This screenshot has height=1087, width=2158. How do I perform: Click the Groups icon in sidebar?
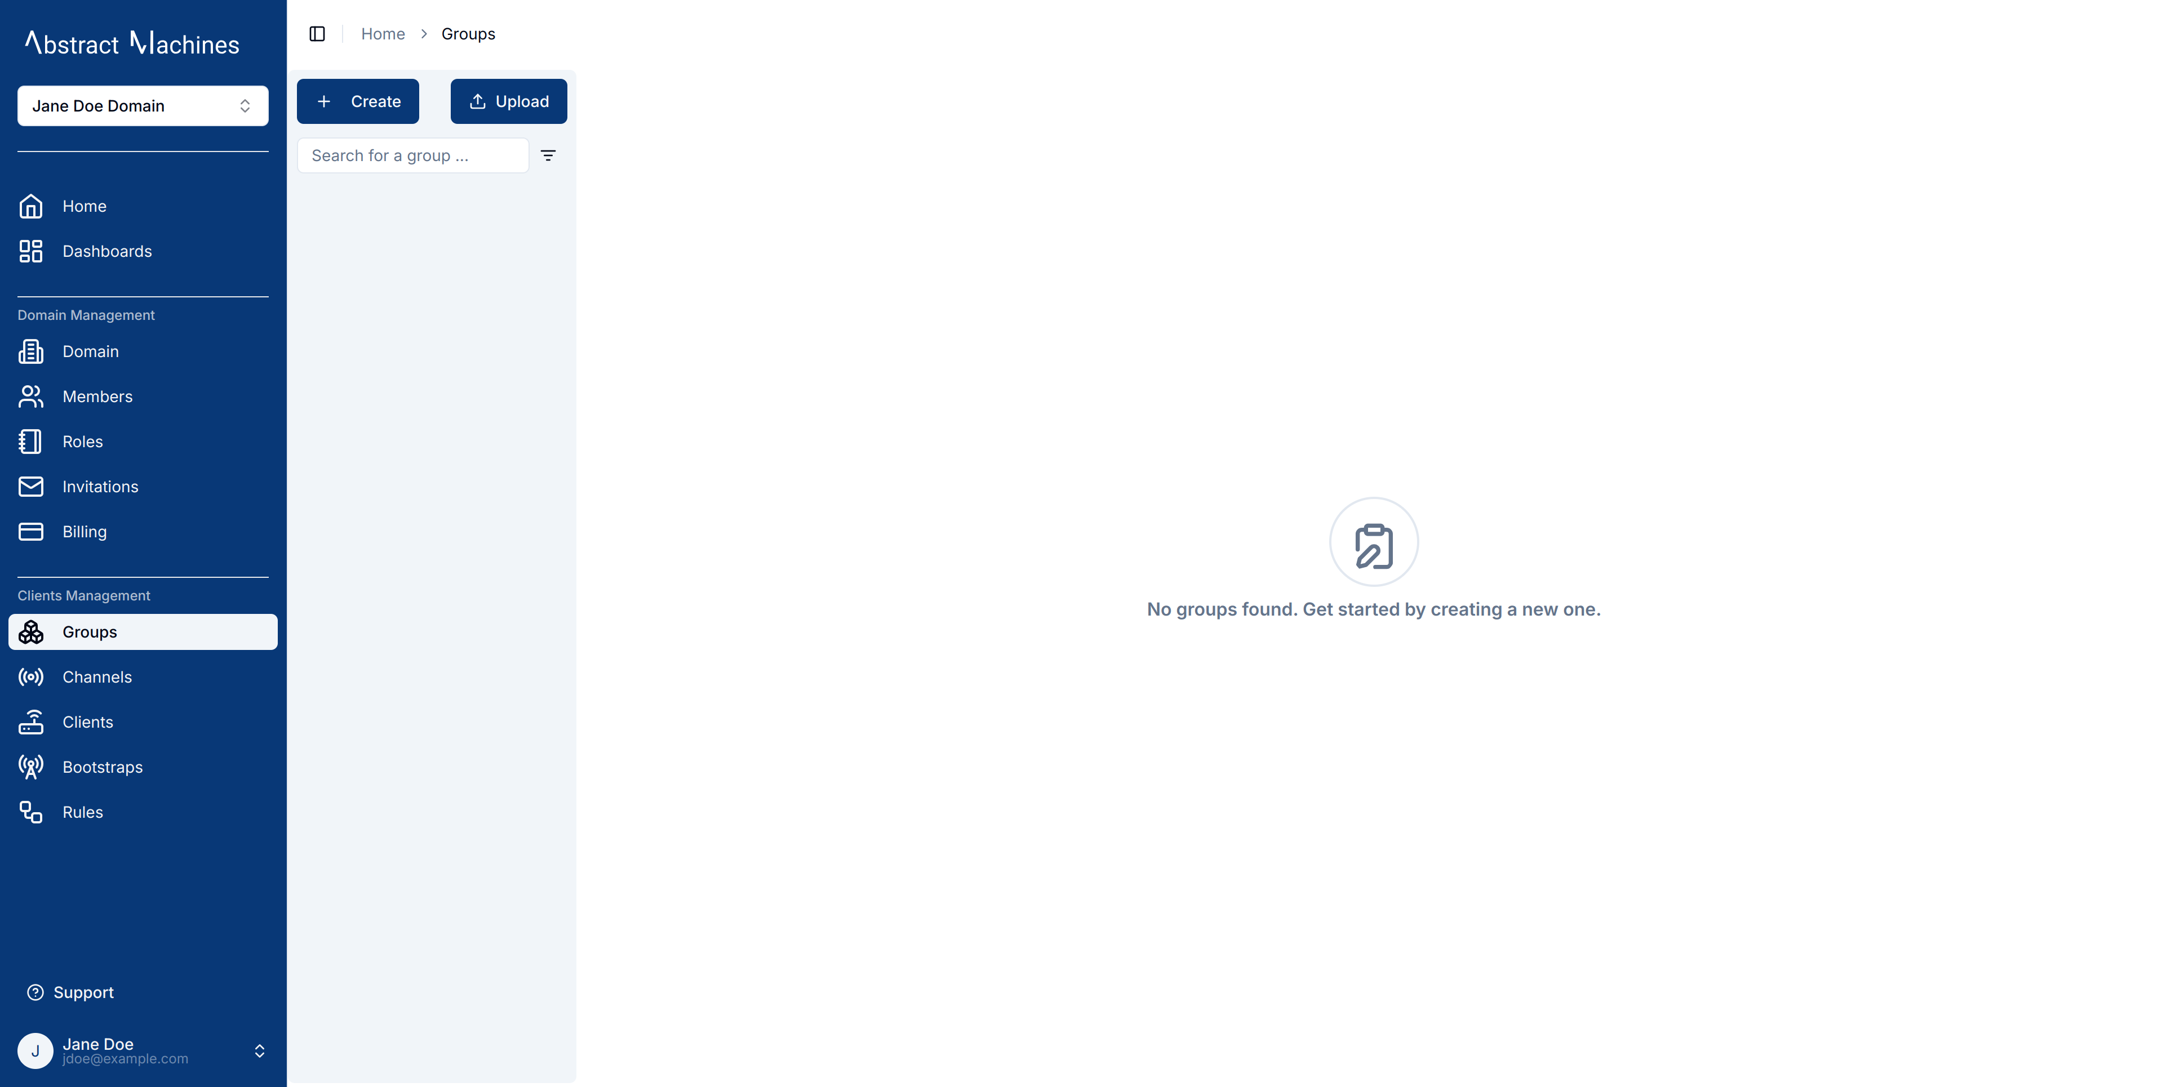[x=30, y=631]
